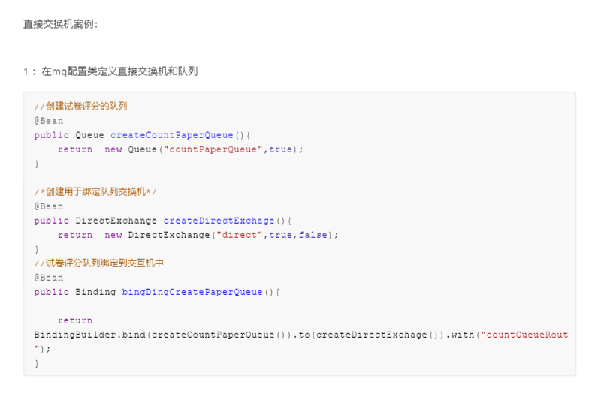Click the step 1 mq配置类 description line
The width and height of the screenshot is (592, 409).
tap(110, 71)
